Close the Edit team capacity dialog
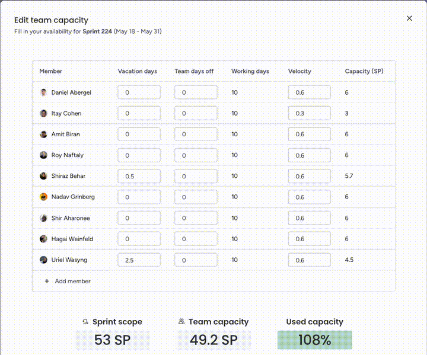This screenshot has width=427, height=355. tap(409, 18)
